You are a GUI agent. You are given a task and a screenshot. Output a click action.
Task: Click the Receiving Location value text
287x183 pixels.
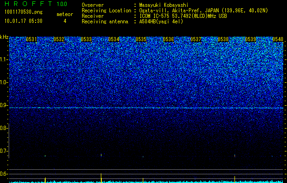[x=204, y=11]
